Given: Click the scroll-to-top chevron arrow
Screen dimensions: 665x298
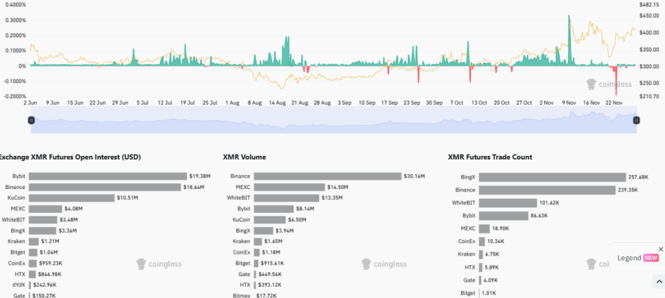Looking at the screenshot, I should pos(659,281).
